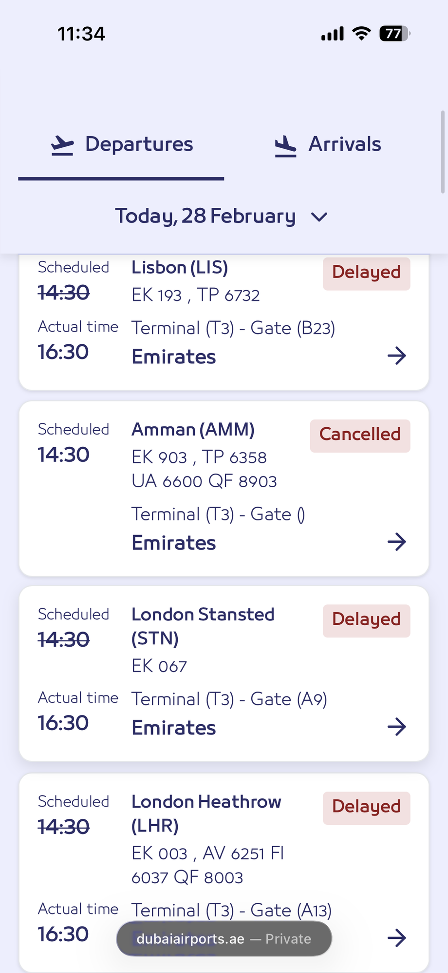Tap the Wi-Fi status icon
This screenshot has width=448, height=973.
(361, 34)
